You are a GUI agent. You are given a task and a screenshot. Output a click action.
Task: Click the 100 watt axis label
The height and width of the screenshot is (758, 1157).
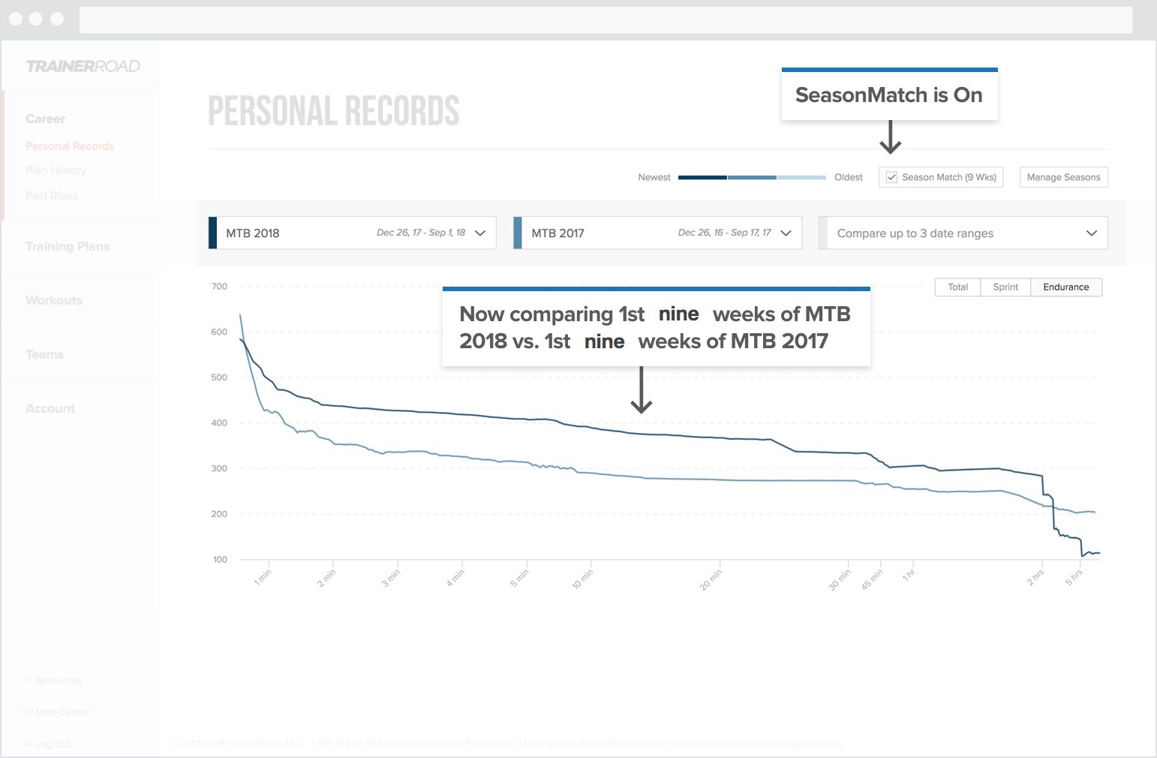219,560
